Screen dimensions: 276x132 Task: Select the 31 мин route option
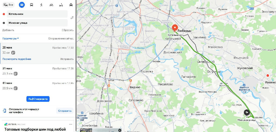38,71
